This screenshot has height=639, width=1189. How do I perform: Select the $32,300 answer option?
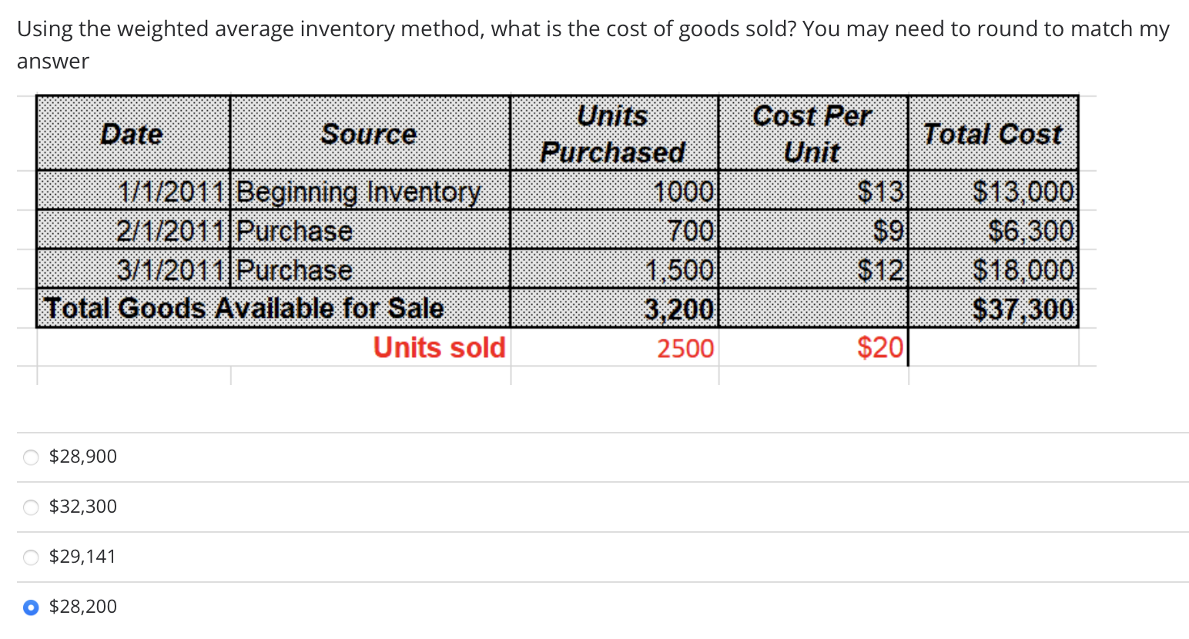[x=30, y=507]
